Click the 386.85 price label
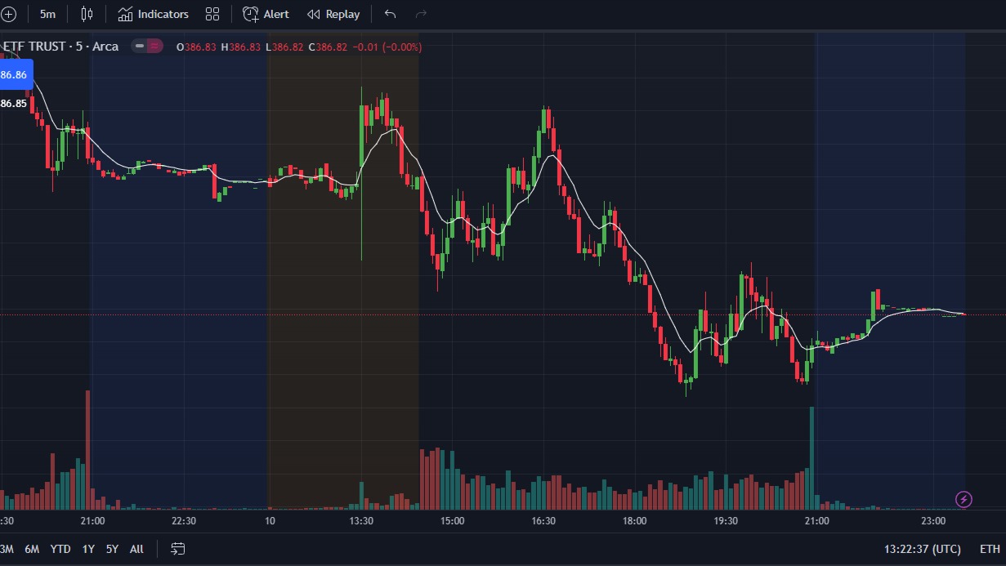 [x=13, y=104]
